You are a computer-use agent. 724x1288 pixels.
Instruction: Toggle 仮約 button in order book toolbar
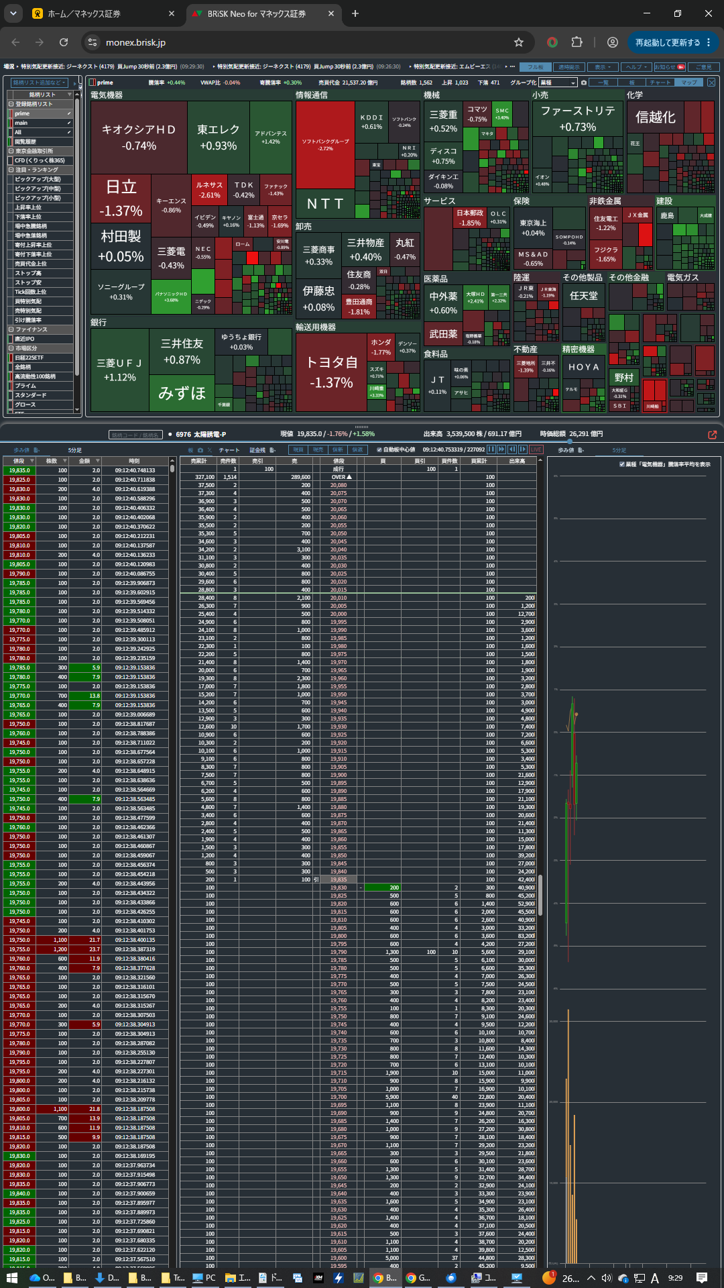(x=338, y=449)
